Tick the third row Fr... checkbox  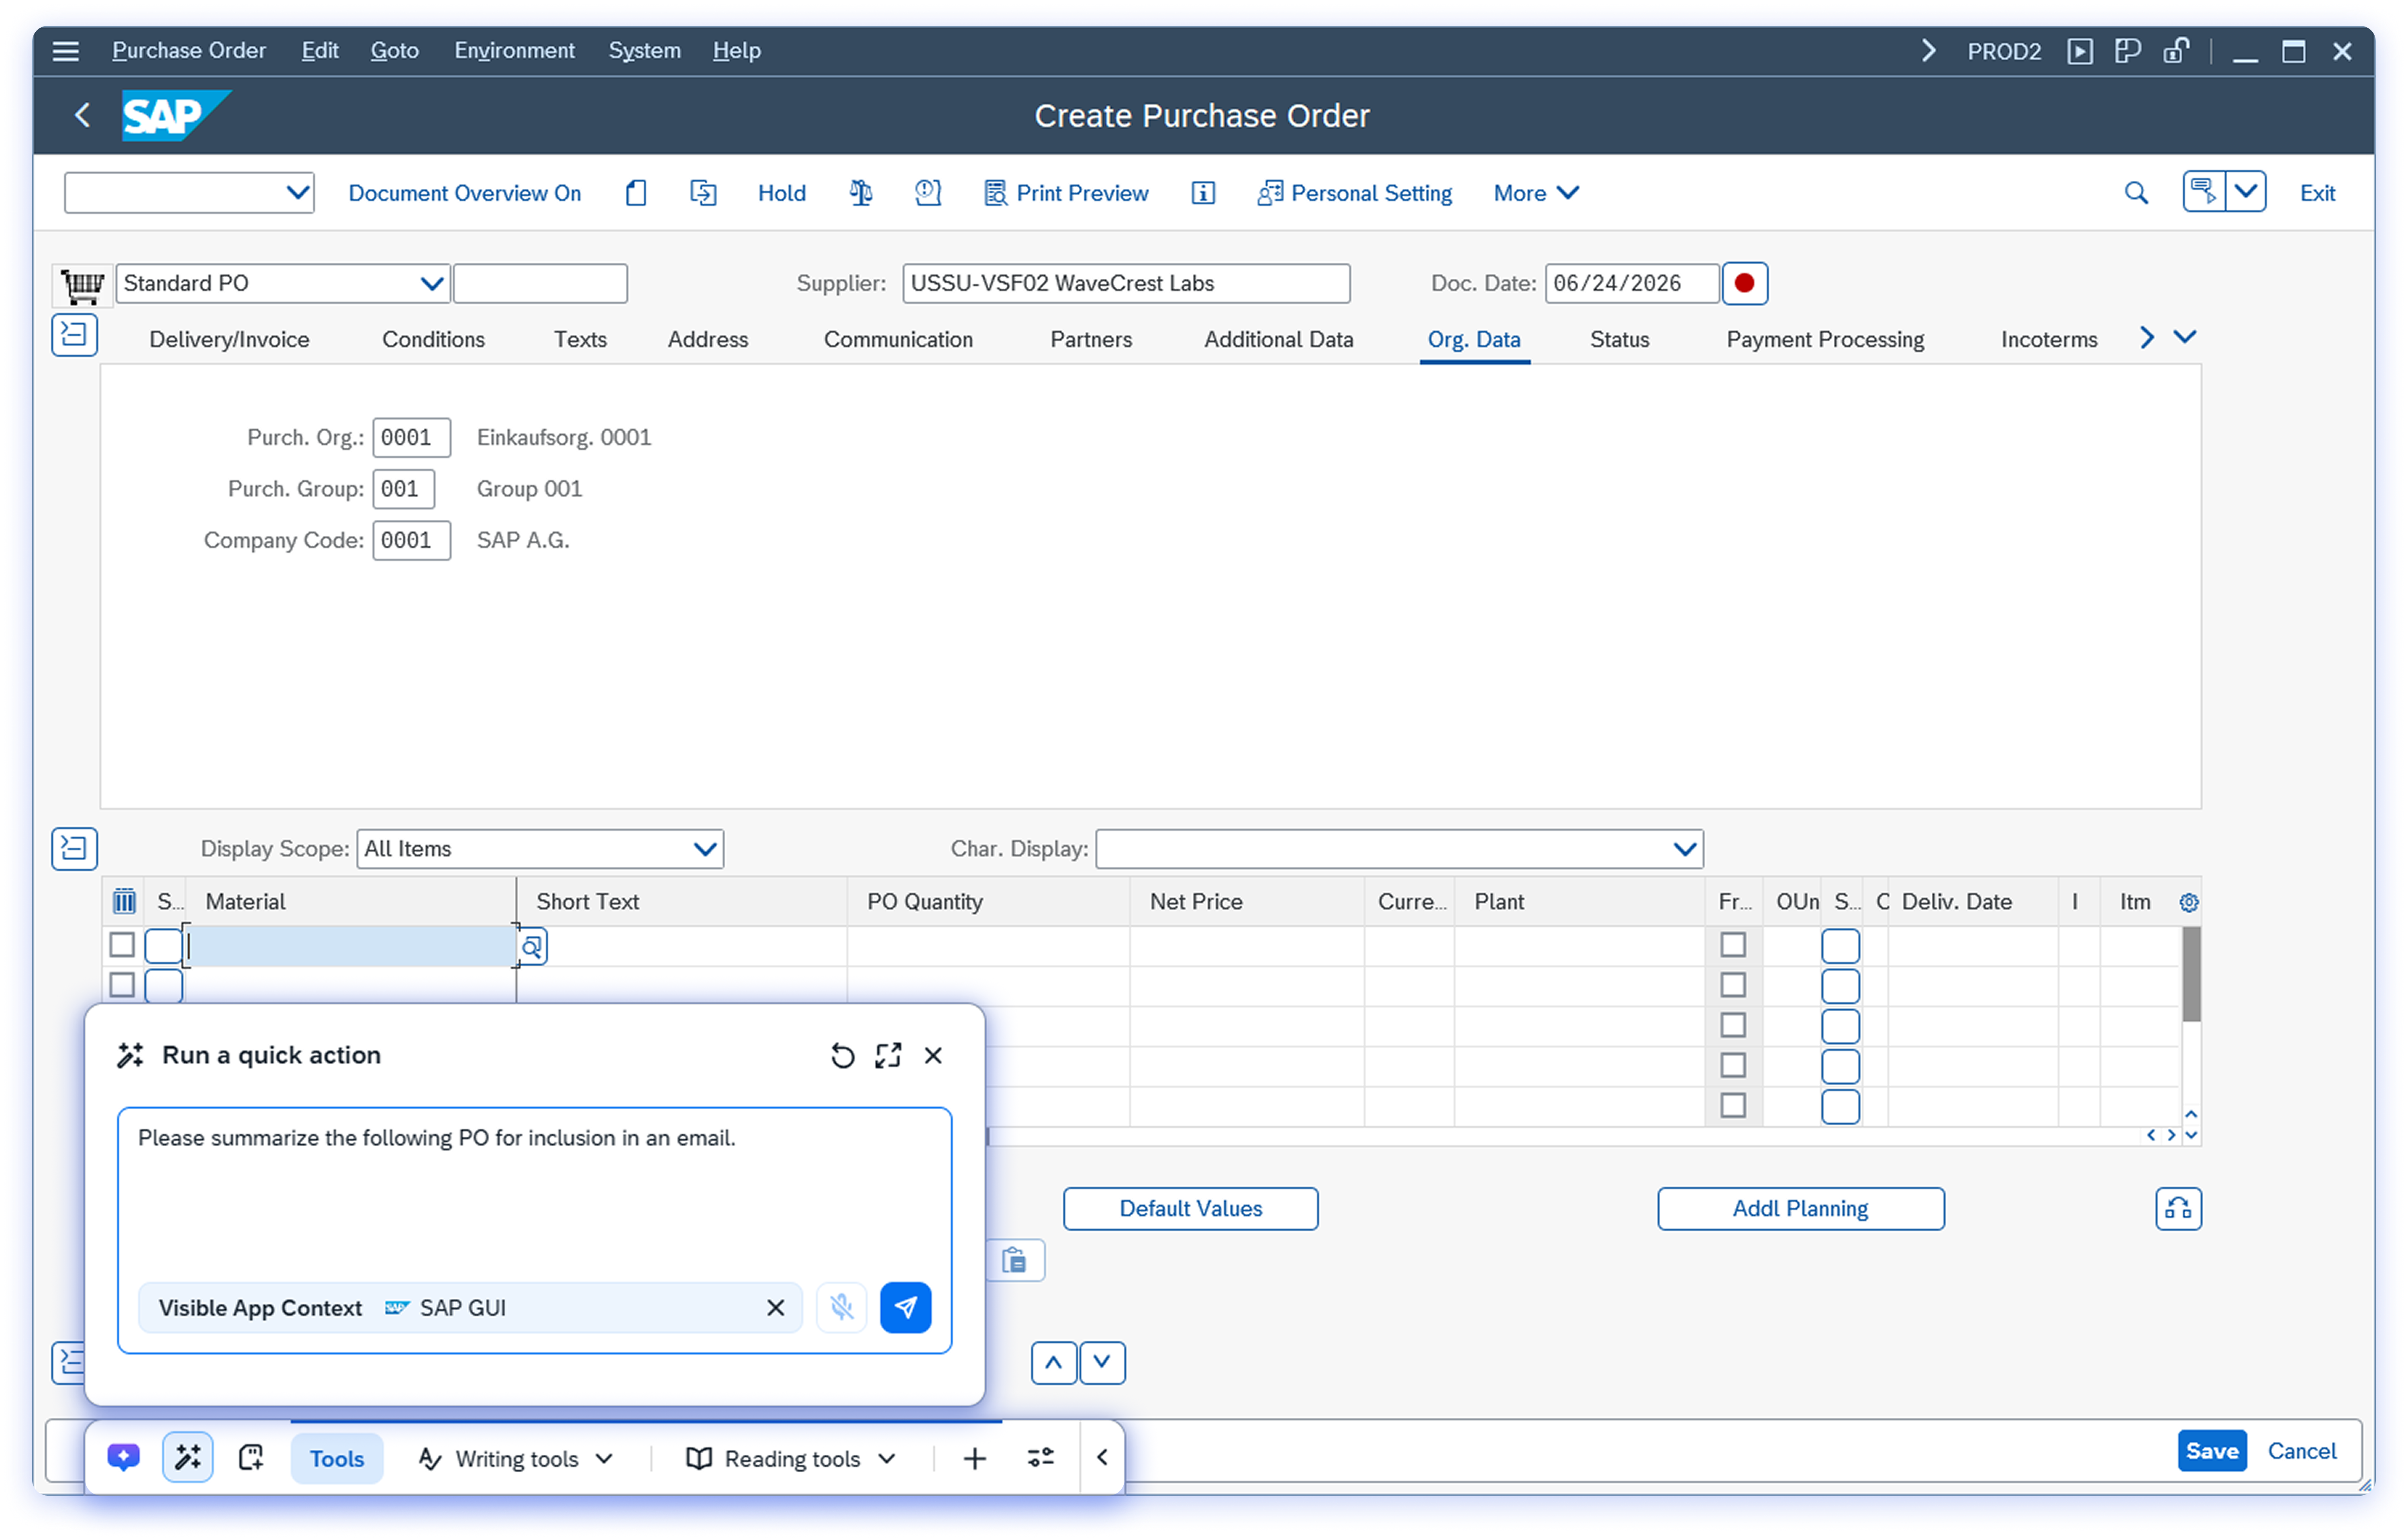pyautogui.click(x=1733, y=1025)
